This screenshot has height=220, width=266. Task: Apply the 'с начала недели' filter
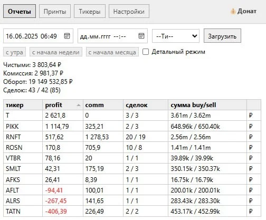click(56, 52)
